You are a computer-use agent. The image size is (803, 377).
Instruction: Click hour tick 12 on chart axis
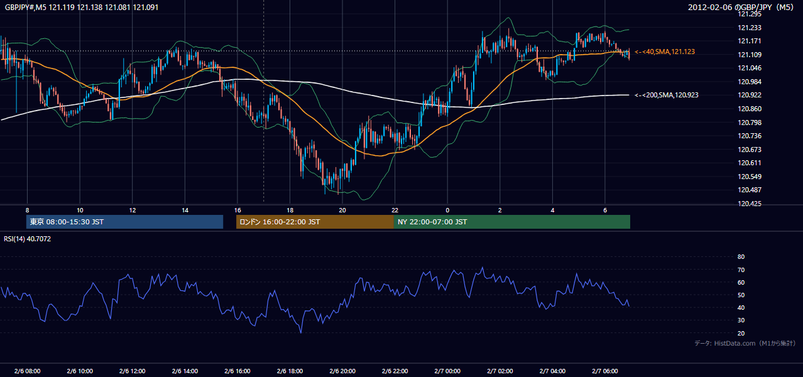(x=132, y=210)
